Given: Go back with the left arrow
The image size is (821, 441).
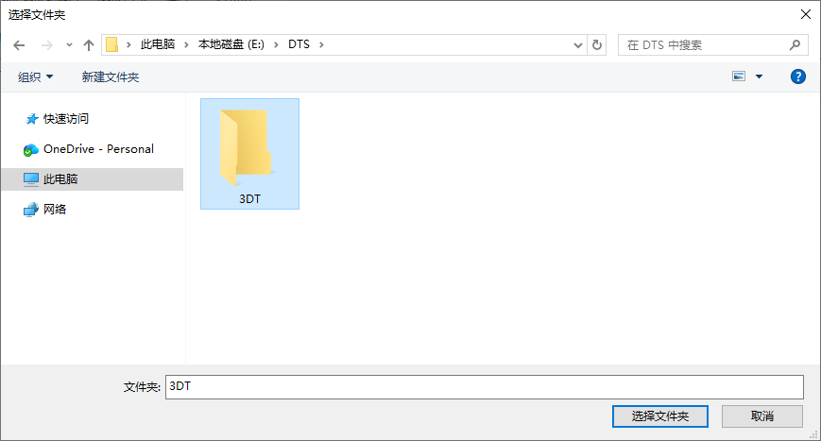Looking at the screenshot, I should [x=19, y=45].
